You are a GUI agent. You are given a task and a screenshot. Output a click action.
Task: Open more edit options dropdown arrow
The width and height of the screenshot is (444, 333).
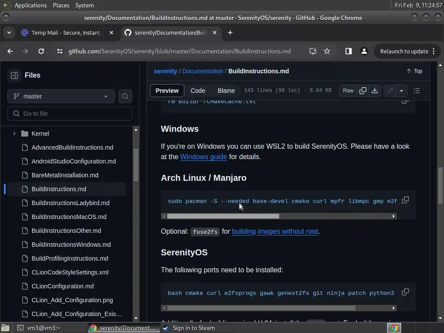click(x=401, y=91)
